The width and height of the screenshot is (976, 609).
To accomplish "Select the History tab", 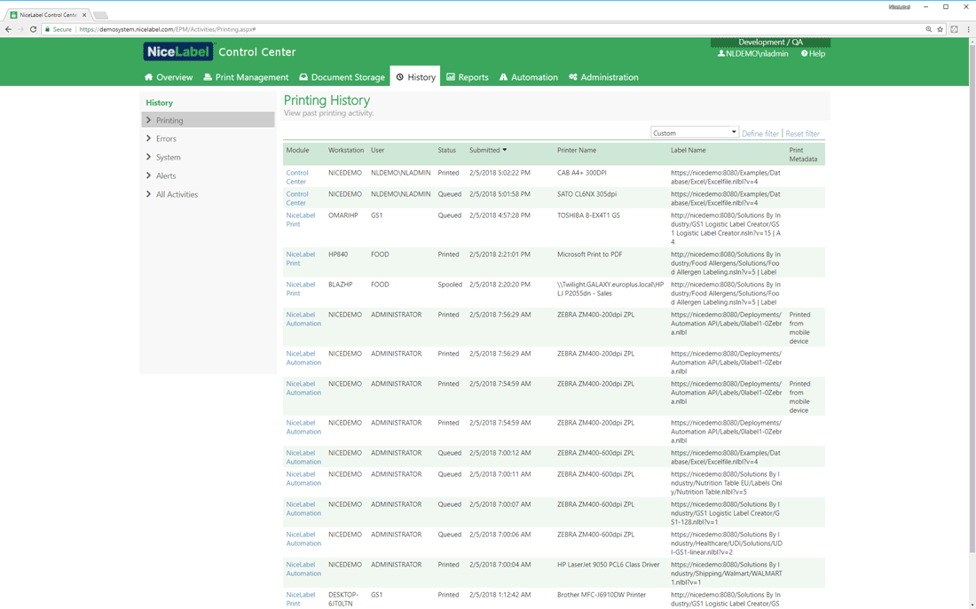I will (x=415, y=77).
